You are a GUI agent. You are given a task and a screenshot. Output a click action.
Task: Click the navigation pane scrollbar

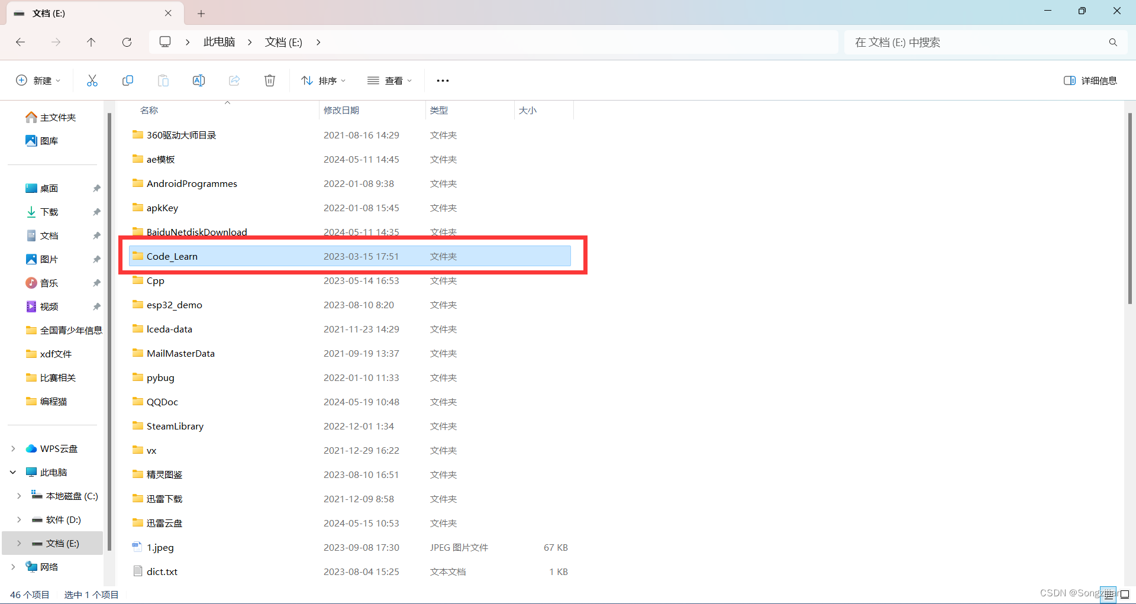(x=109, y=331)
